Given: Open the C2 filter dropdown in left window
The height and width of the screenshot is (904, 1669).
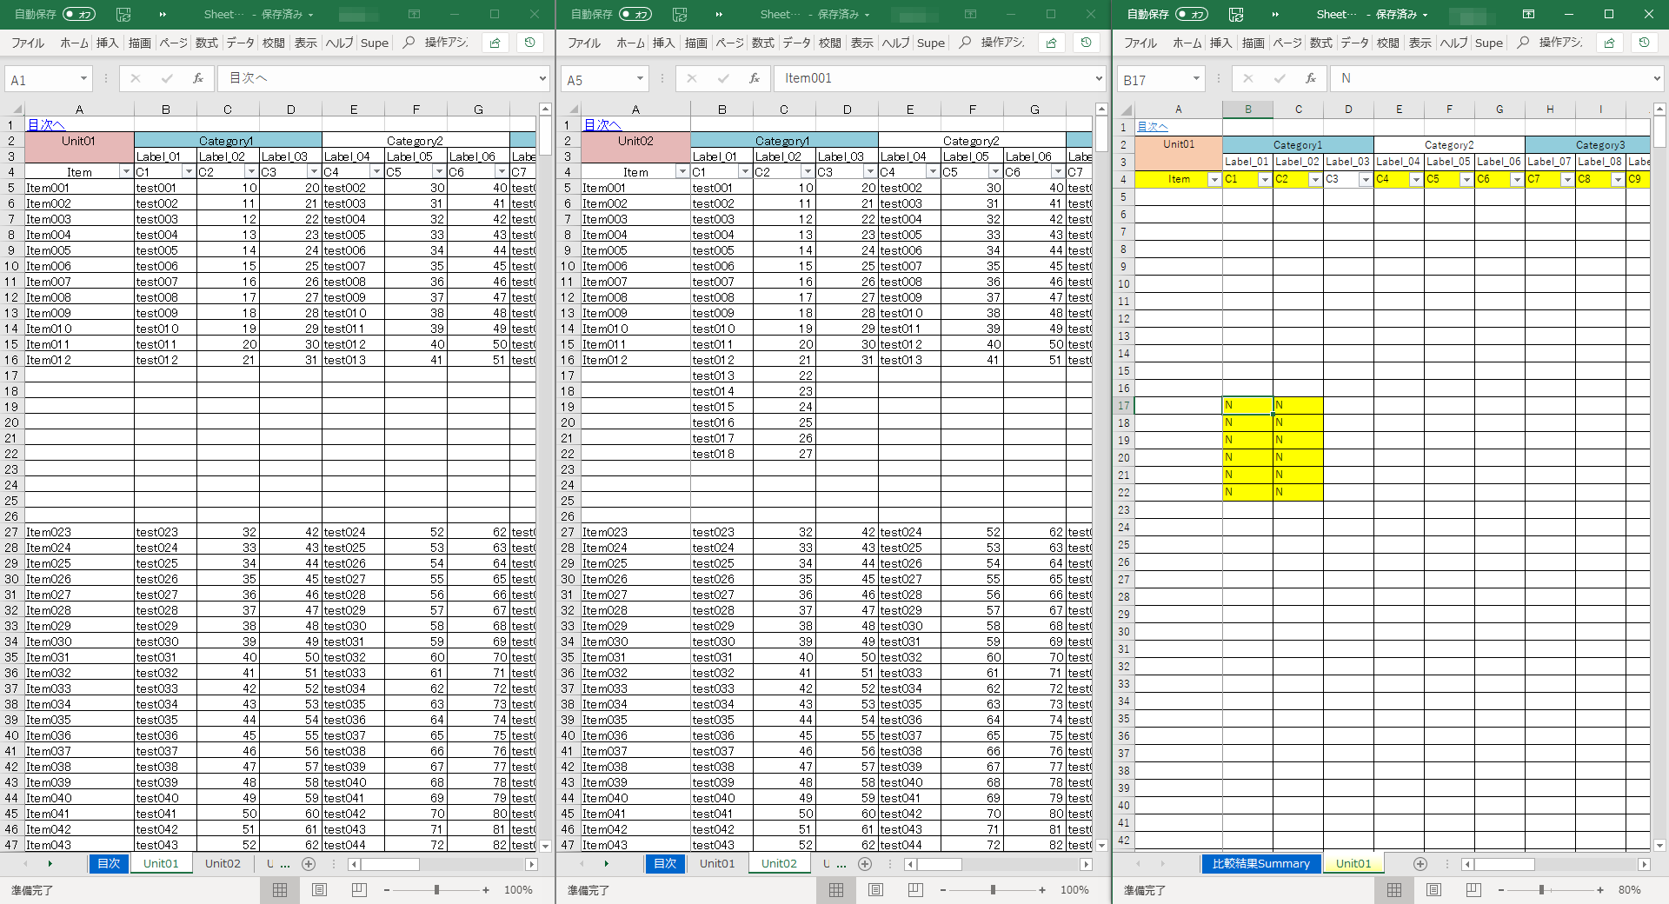Looking at the screenshot, I should pos(251,172).
